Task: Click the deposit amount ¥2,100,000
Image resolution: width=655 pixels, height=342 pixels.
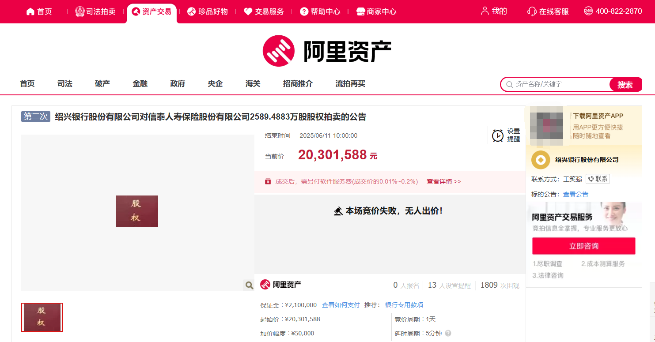Action: coord(301,305)
